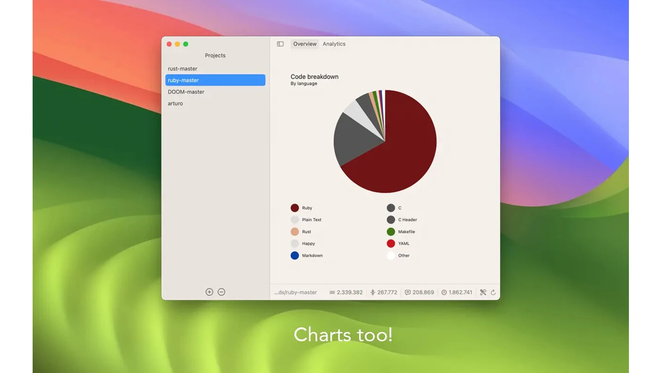Screen dimensions: 662x373
Task: Click the C legend color swatch
Action: pos(391,208)
